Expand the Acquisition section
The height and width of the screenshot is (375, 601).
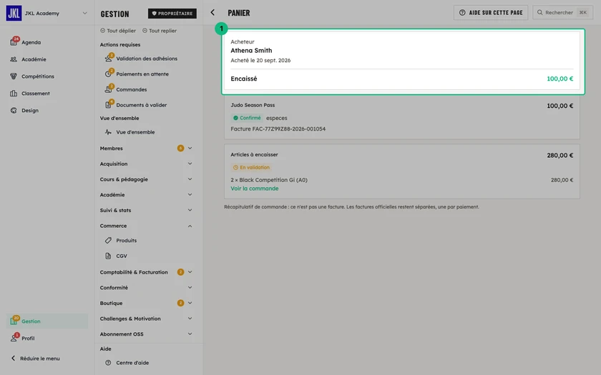coord(190,164)
